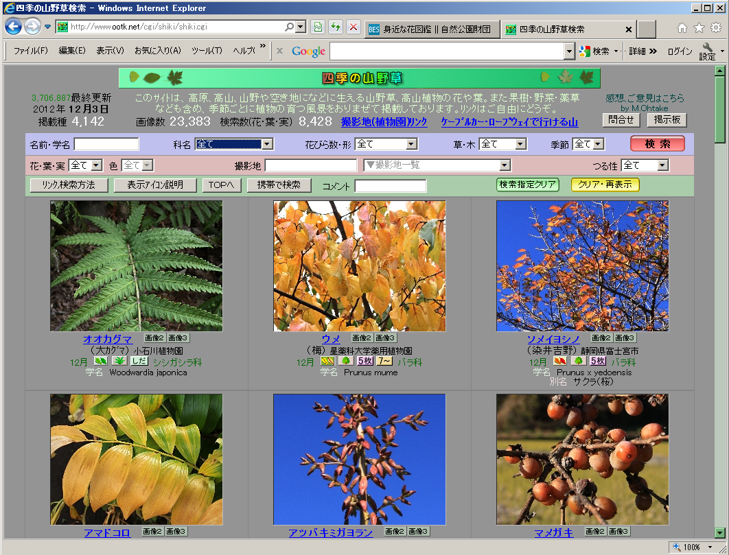This screenshot has width=729, height=555.
Task: Open the つる性 dropdown
Action: pos(645,165)
